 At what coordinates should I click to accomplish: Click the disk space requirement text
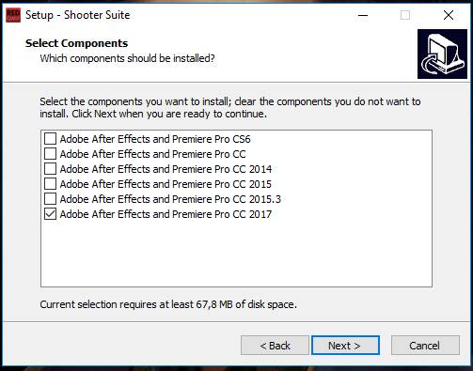click(x=168, y=304)
